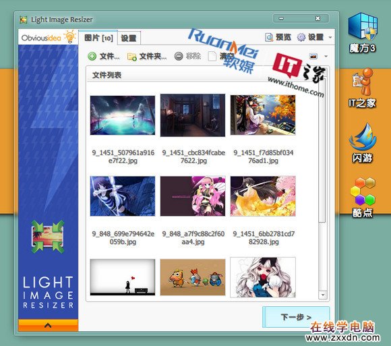Click the thumbnail view mode icon

pyautogui.click(x=313, y=56)
